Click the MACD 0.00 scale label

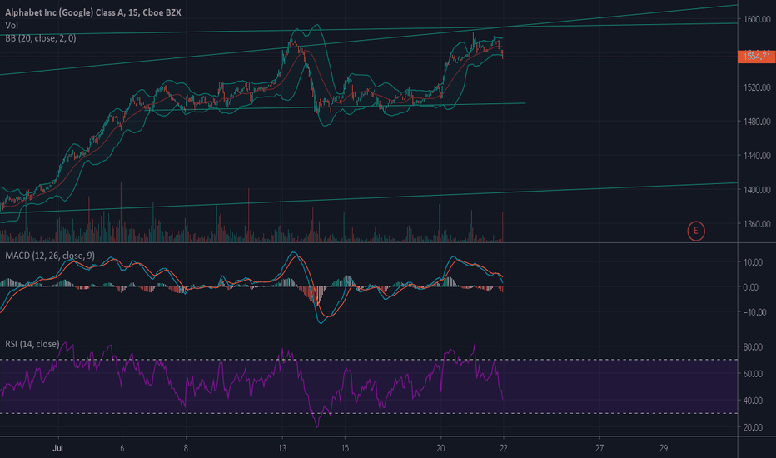point(751,287)
